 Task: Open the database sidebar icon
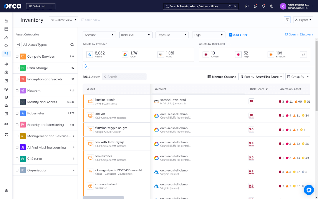(6, 97)
